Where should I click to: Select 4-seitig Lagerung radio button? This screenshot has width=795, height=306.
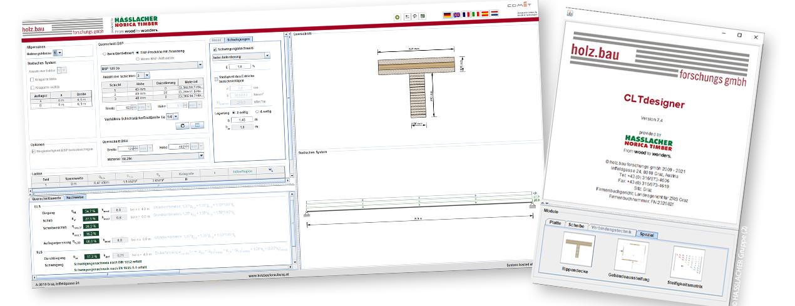tap(257, 111)
